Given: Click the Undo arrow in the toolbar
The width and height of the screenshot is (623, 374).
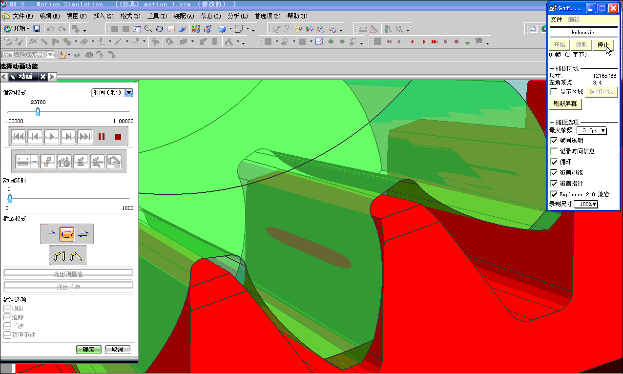Looking at the screenshot, I should click(50, 29).
